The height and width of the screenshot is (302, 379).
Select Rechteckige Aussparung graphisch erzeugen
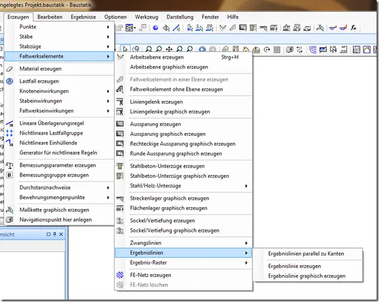184,144
